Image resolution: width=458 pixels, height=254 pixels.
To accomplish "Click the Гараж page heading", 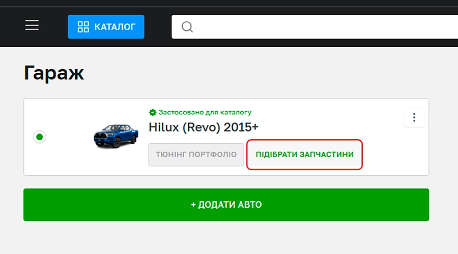I will pyautogui.click(x=54, y=73).
